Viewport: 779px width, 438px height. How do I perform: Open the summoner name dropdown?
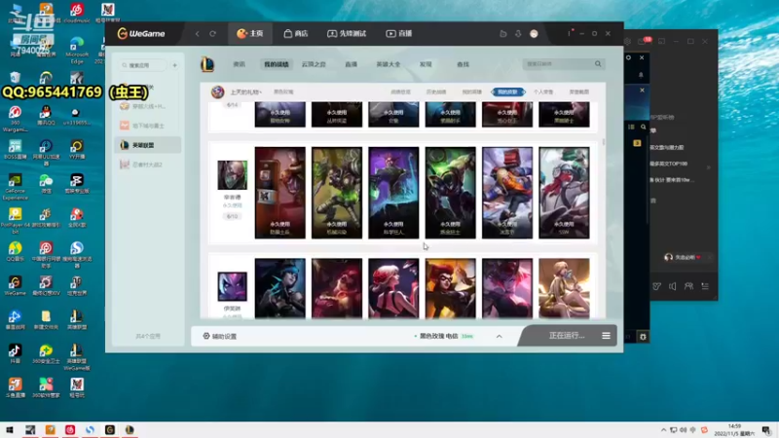(246, 91)
